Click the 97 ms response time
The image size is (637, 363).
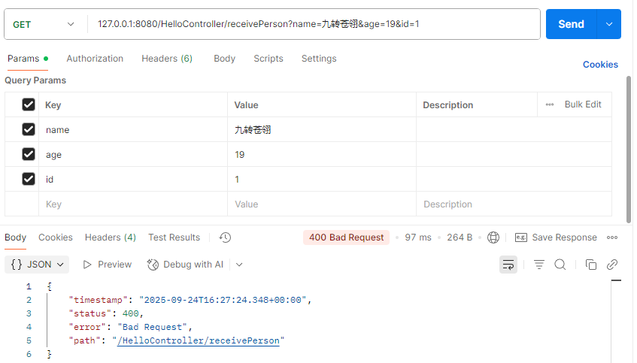tap(418, 237)
